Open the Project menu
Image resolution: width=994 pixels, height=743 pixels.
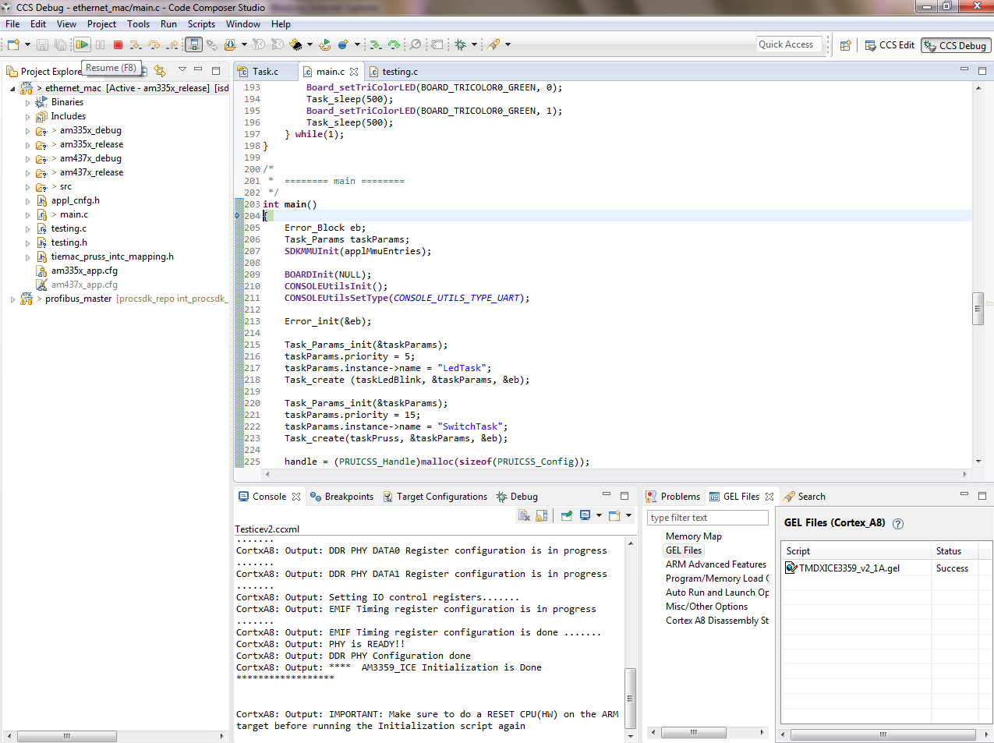[102, 24]
